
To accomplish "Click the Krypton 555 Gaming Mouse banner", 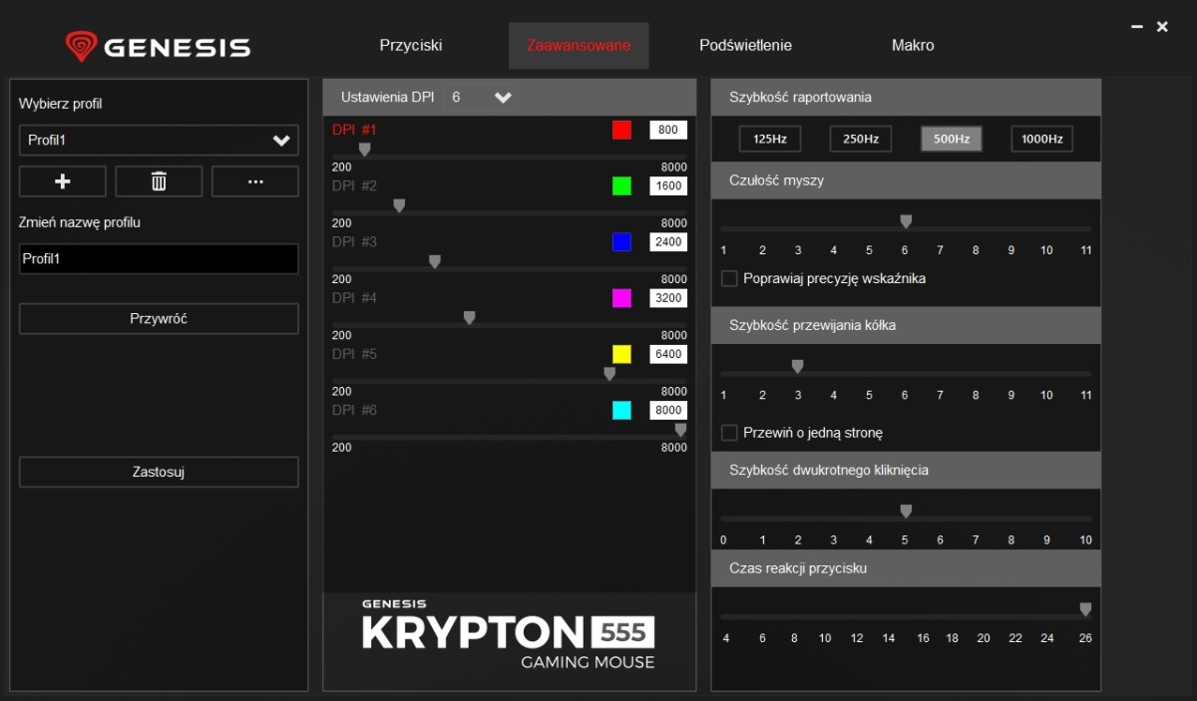I will tap(509, 634).
